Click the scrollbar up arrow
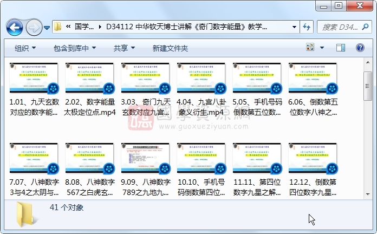Screen dimensions: 377x234 pyautogui.click(x=368, y=62)
